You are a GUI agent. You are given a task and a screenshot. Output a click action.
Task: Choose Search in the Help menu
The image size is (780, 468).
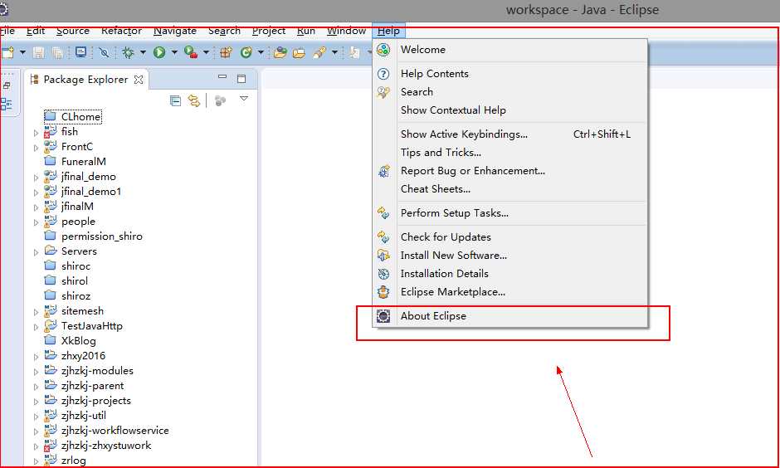point(509,92)
